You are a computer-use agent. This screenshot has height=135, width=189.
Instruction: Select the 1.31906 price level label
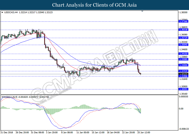tap(183, 76)
